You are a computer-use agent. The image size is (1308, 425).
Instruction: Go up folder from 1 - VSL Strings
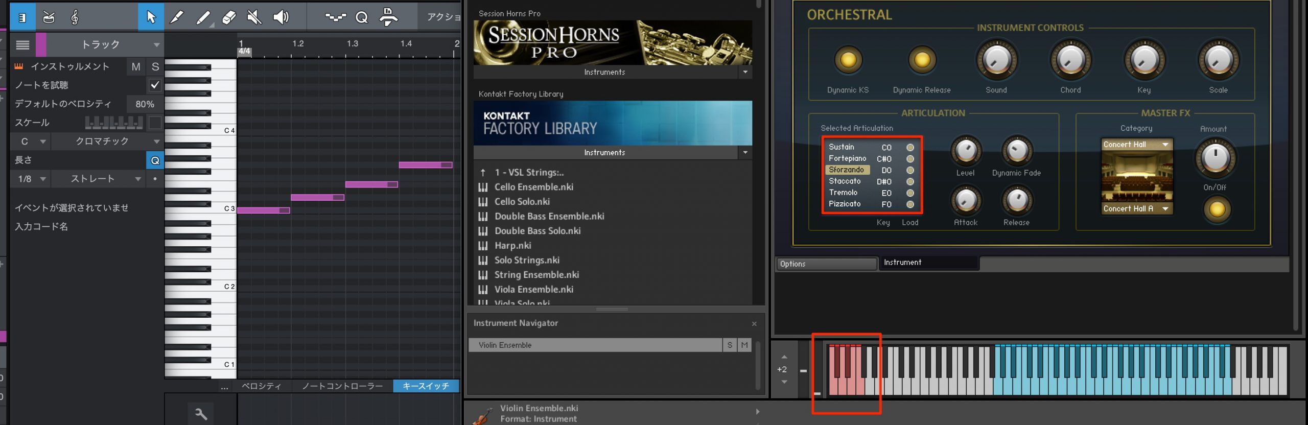tap(483, 173)
